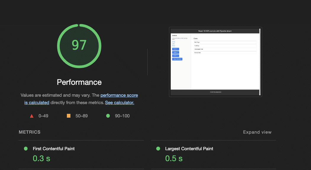The width and height of the screenshot is (311, 170).
Task: Click the 50–89 score range label
Action: pos(81,116)
